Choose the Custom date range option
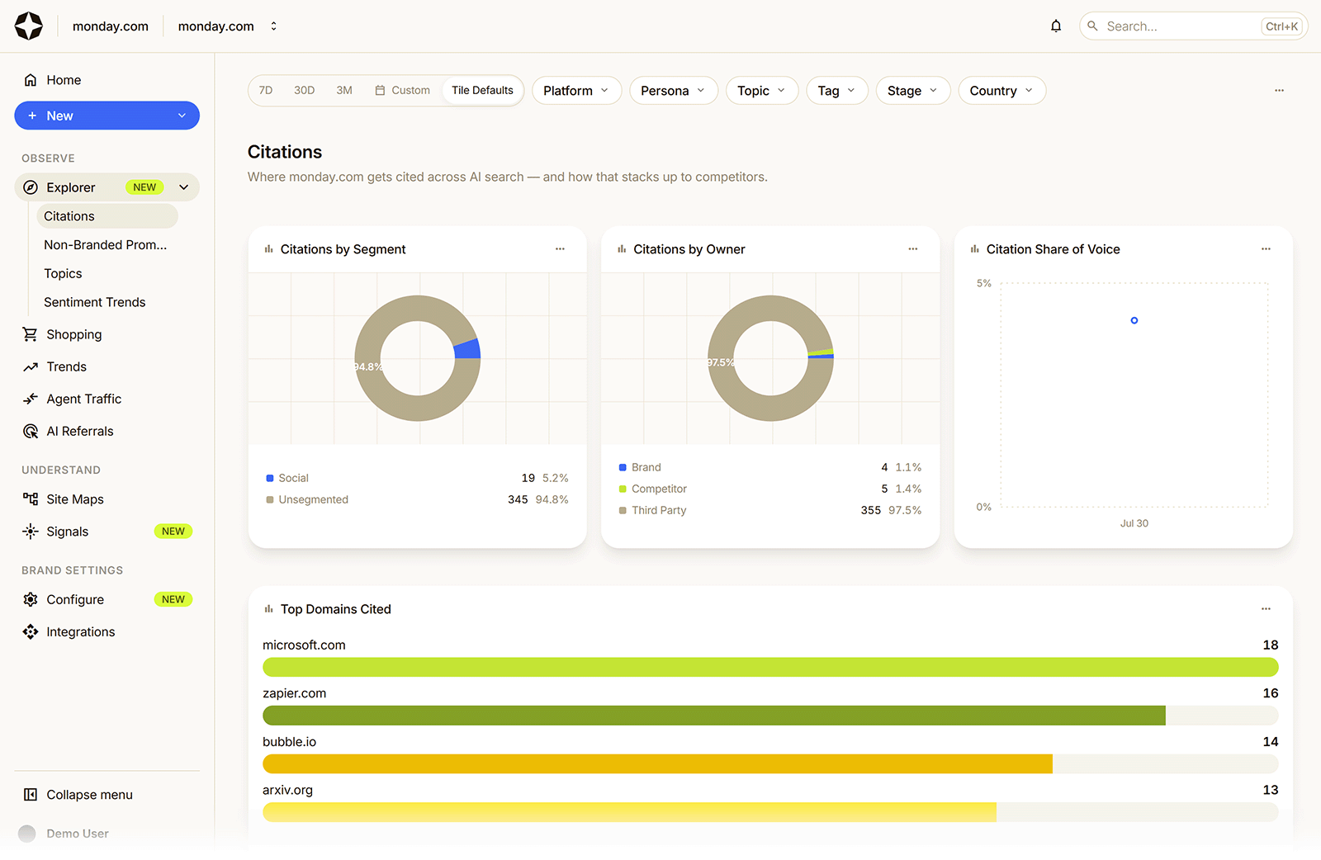This screenshot has height=860, width=1321. point(403,91)
